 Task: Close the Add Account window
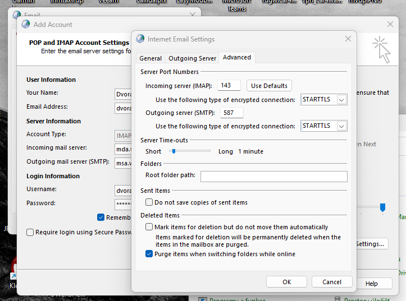click(390, 24)
